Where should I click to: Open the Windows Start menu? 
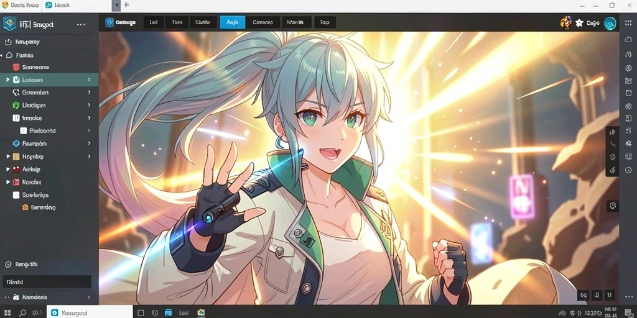(x=8, y=313)
